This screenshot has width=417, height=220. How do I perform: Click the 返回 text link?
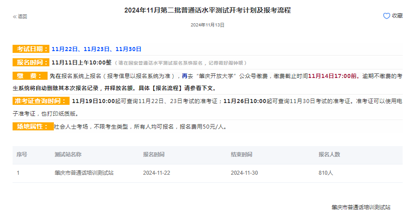(x=22, y=17)
